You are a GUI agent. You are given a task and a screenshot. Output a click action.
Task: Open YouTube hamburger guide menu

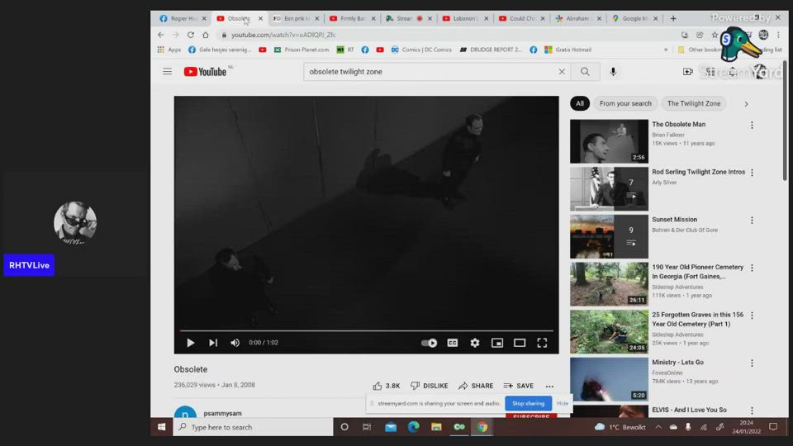click(168, 72)
